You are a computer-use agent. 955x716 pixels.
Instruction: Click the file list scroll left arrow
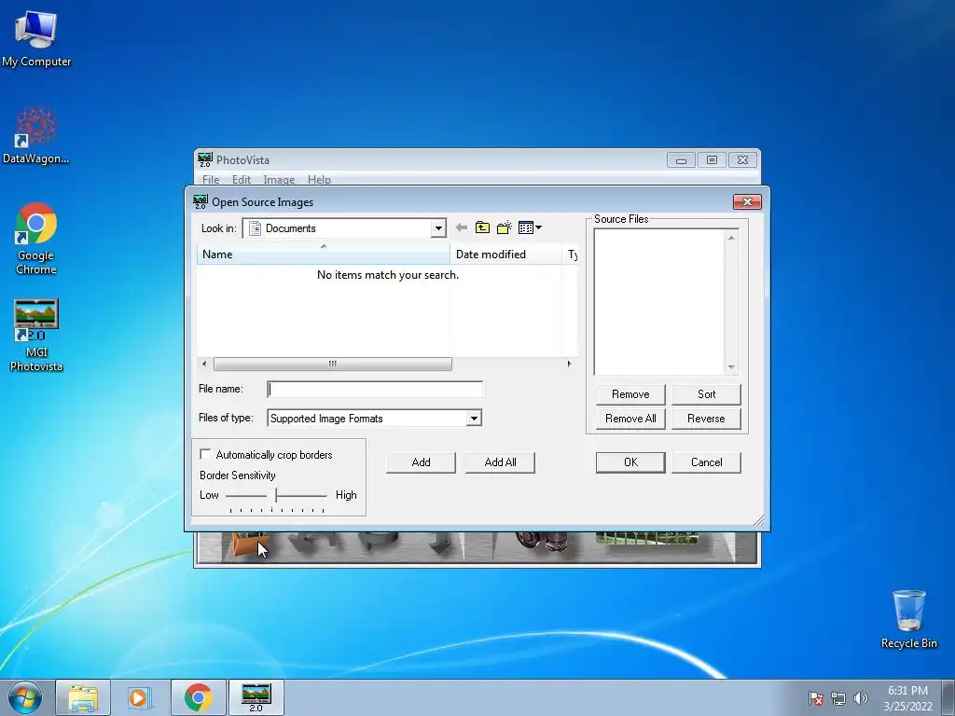(x=204, y=364)
